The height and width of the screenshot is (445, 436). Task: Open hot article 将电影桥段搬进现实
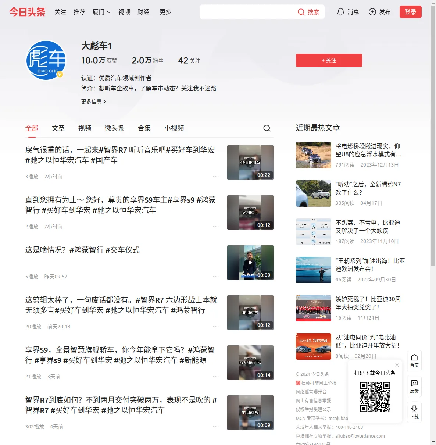click(368, 150)
